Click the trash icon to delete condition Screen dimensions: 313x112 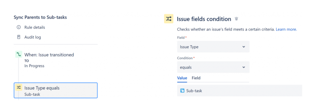tap(236, 19)
